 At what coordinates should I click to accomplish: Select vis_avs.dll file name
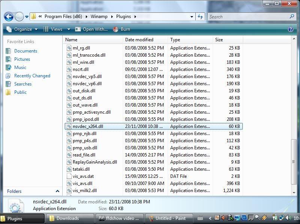(x=82, y=183)
